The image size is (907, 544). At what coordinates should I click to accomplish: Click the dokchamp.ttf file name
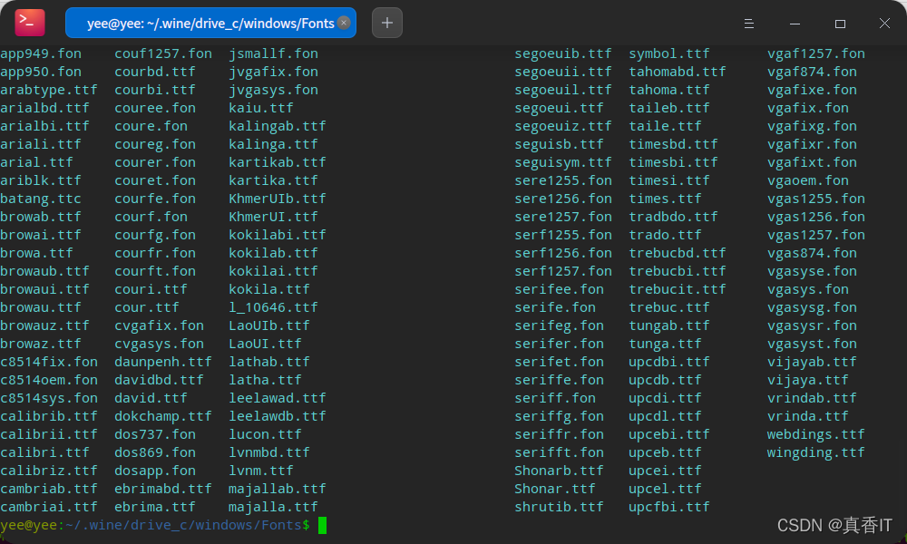coord(163,416)
